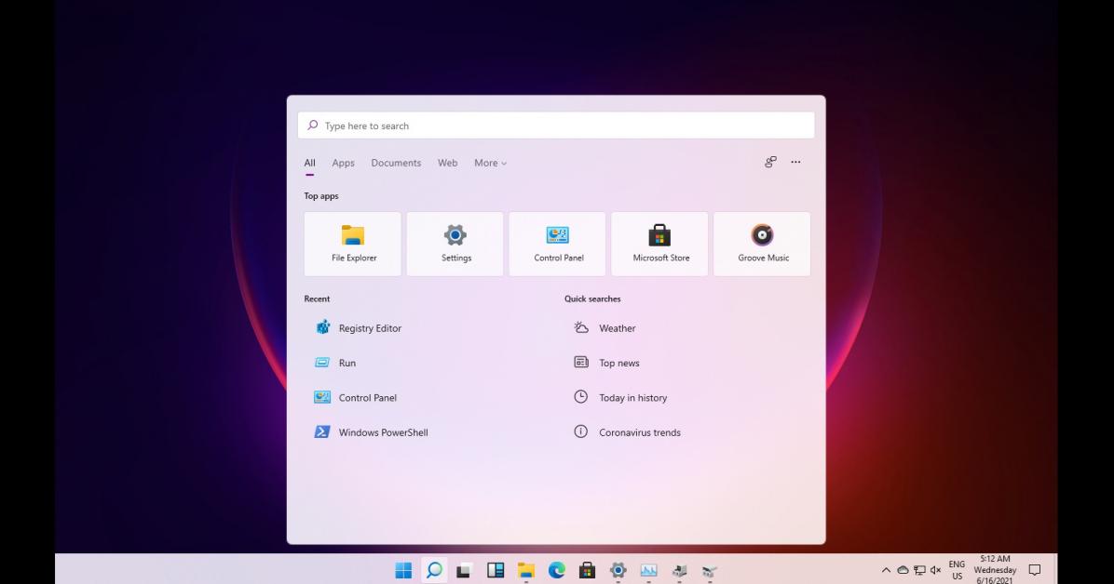The height and width of the screenshot is (584, 1114).
Task: Switch to the Apps search tab
Action: [343, 164]
